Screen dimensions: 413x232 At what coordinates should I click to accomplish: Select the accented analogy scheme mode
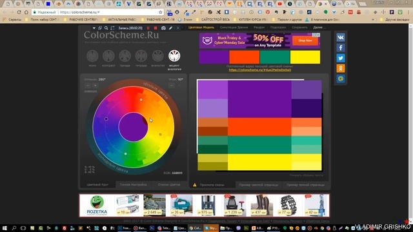coord(174,56)
